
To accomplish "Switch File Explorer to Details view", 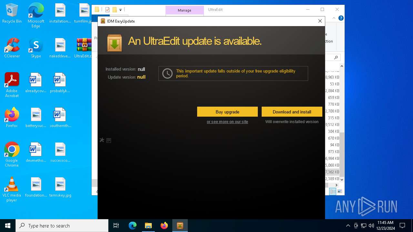I will tap(333, 191).
